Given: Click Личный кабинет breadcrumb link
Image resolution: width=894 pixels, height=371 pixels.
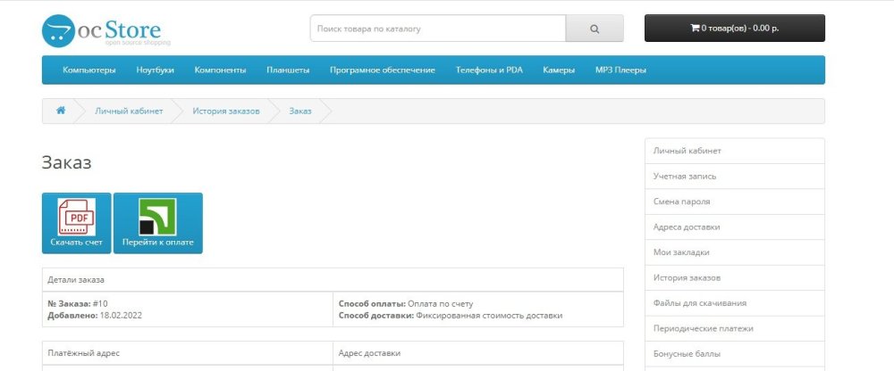Looking at the screenshot, I should [x=130, y=111].
